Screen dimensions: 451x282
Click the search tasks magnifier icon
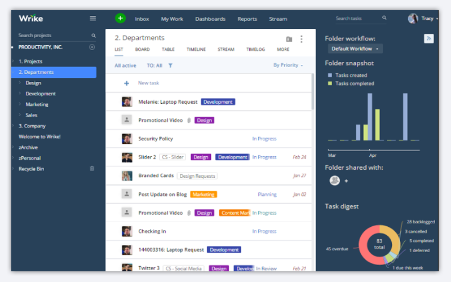(384, 18)
